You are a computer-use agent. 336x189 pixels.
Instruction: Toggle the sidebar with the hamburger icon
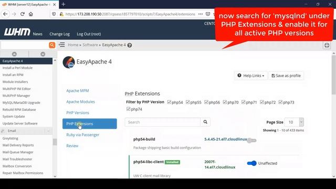[62, 45]
